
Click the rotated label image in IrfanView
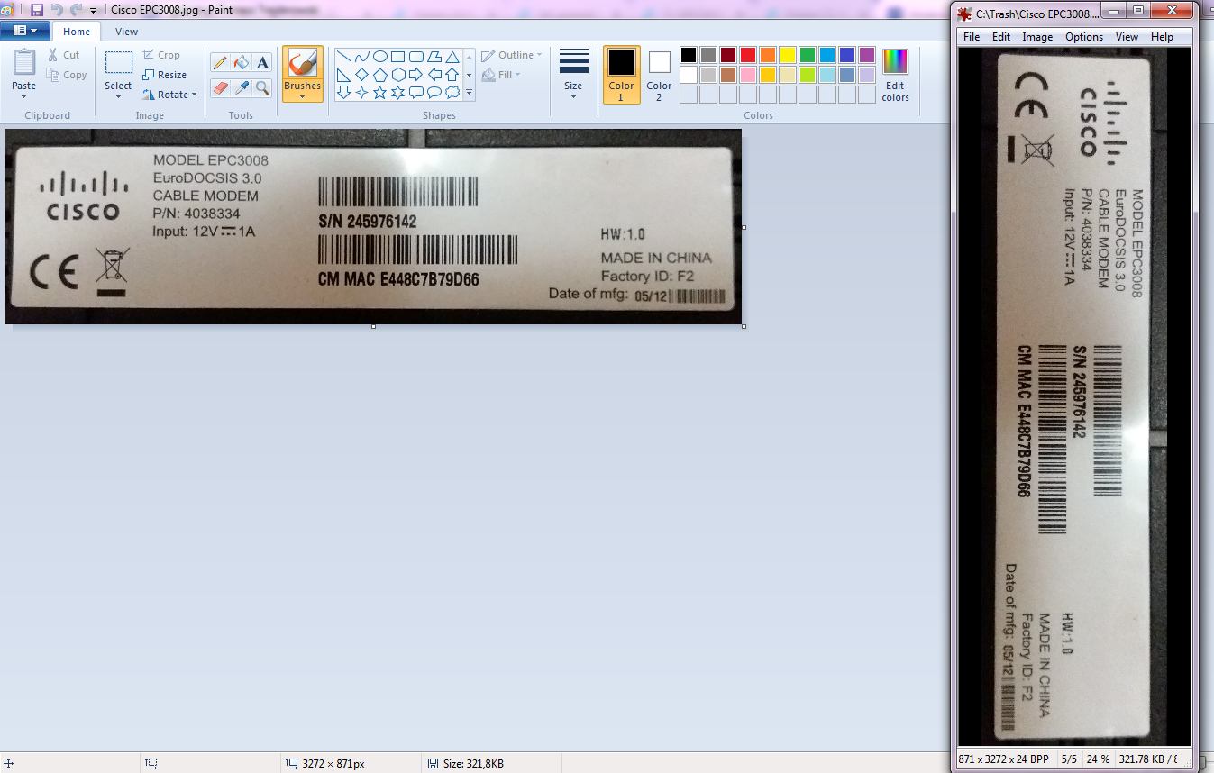(x=1073, y=396)
